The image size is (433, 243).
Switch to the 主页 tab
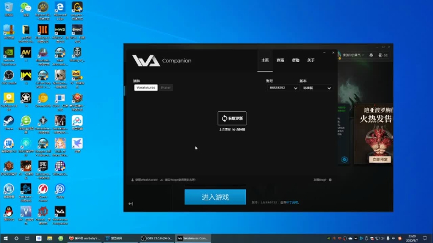pos(265,60)
